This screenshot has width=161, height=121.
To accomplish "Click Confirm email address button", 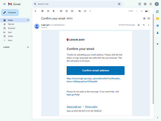I will (96, 71).
